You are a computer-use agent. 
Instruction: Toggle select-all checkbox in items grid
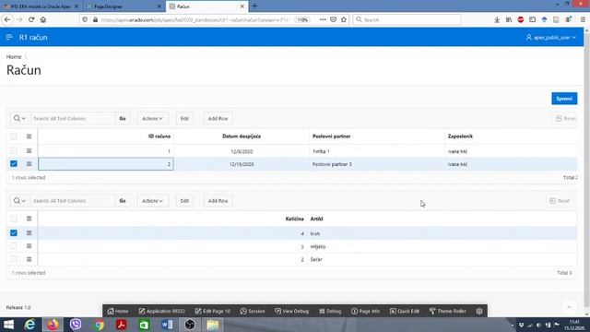14,219
